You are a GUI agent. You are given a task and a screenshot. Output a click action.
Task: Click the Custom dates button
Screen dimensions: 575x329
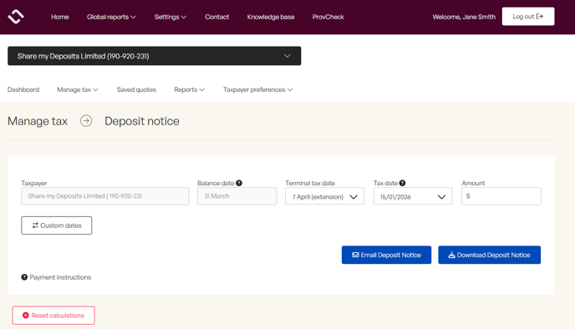[57, 225]
